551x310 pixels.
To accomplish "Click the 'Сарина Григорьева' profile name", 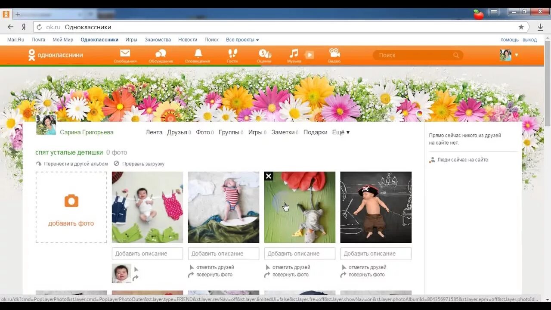I will tap(87, 132).
